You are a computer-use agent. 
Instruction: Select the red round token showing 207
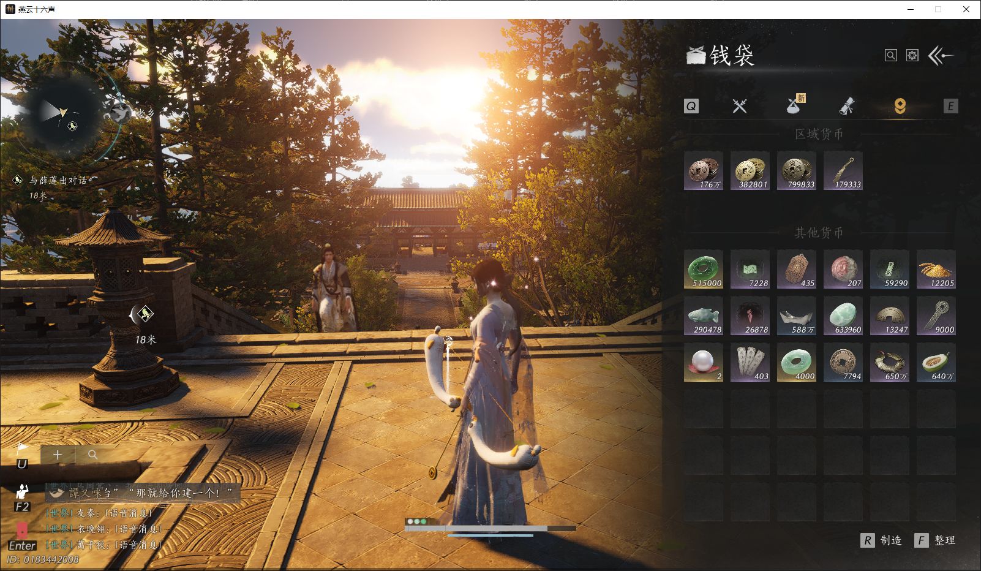pos(843,269)
